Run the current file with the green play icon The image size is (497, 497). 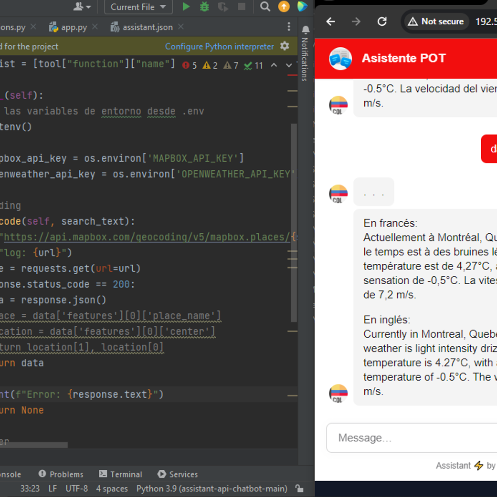[186, 7]
